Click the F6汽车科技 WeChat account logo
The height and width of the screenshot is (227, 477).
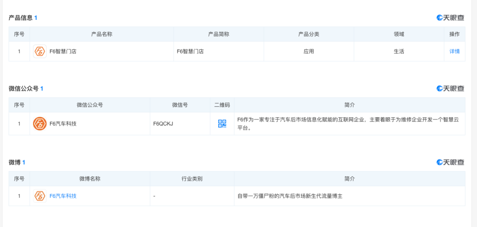tap(40, 123)
